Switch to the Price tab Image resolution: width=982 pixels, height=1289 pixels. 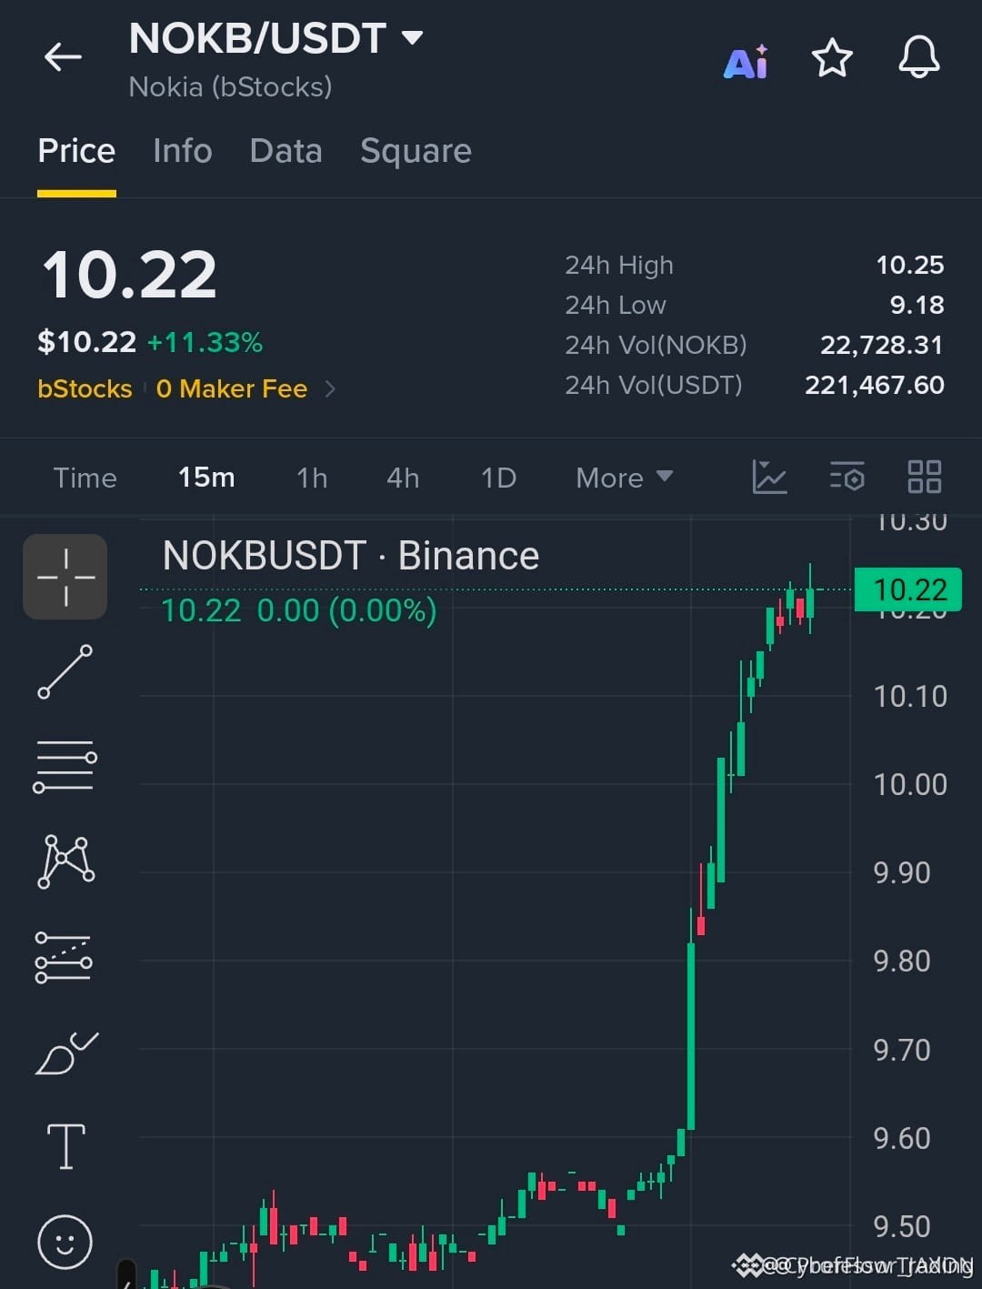pyautogui.click(x=76, y=151)
